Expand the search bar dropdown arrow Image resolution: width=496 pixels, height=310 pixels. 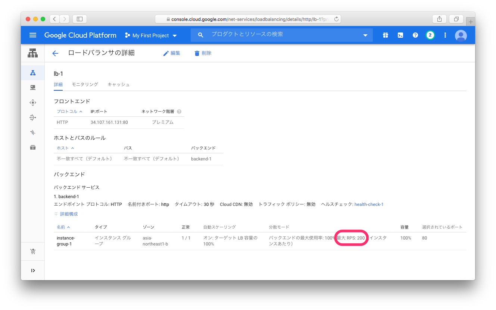(365, 35)
